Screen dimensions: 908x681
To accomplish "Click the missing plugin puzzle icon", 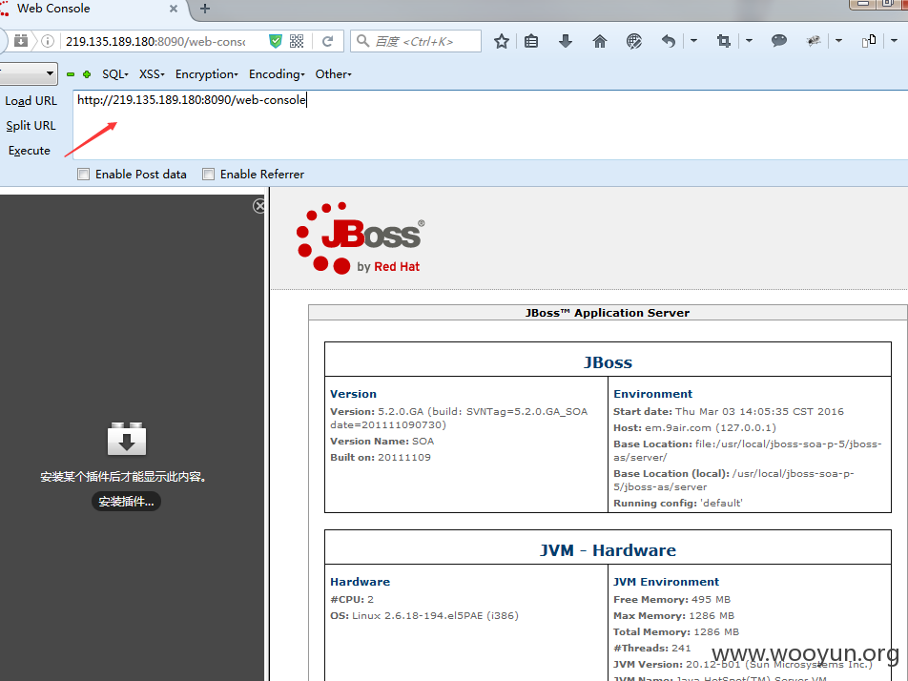I will [x=127, y=439].
